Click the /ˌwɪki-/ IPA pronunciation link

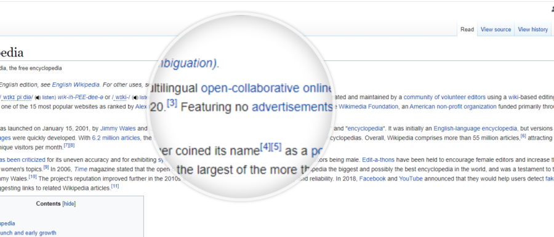[x=121, y=97]
